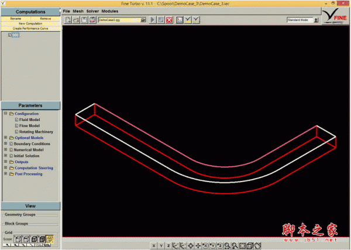Select the X axis view button
351x250 pixels.
tap(154, 245)
